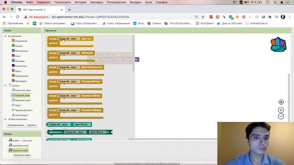
Task: Open the Окно menu
Action: pyautogui.click(x=148, y=2)
